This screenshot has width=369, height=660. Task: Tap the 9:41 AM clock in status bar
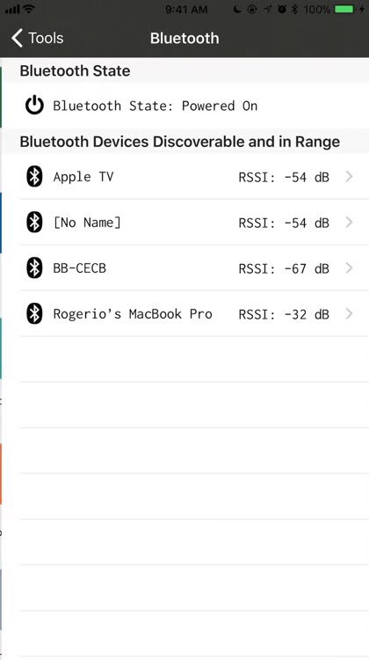[186, 9]
